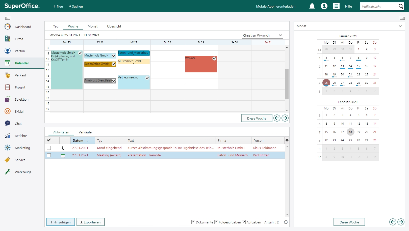Open the top-bar menu list icon
The height and width of the screenshot is (231, 409).
tap(336, 6)
